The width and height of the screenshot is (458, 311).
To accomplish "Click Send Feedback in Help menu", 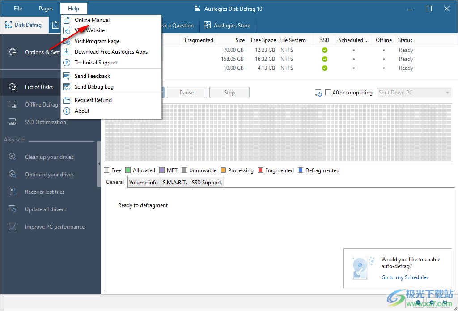I will pyautogui.click(x=111, y=76).
